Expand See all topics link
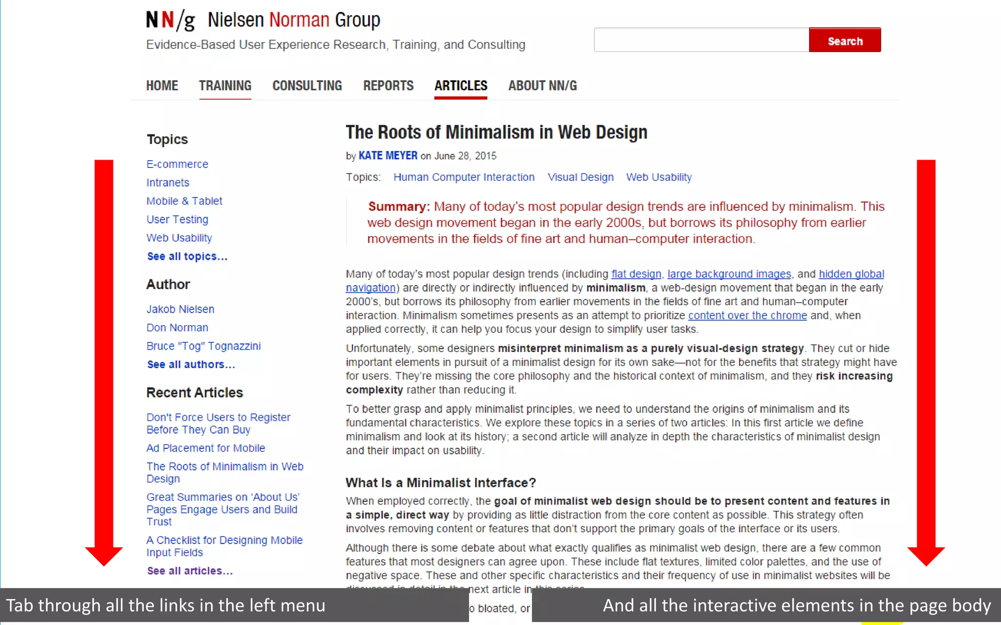This screenshot has width=1001, height=625. coord(187,257)
